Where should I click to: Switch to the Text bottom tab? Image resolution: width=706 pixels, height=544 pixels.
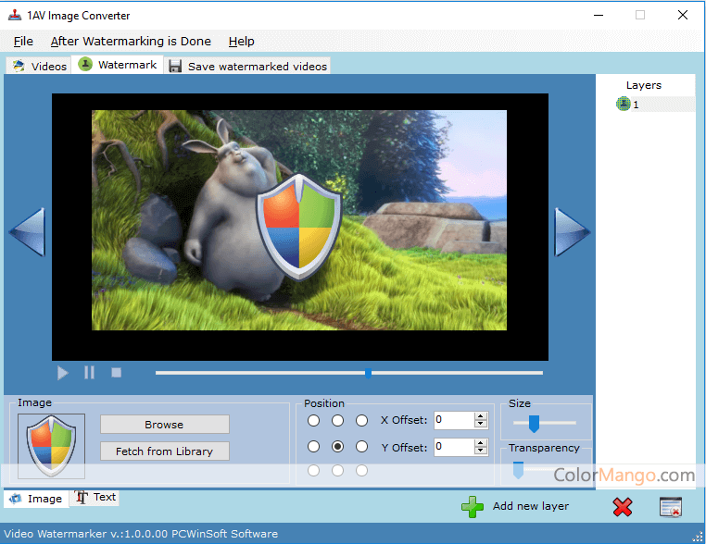tap(95, 497)
